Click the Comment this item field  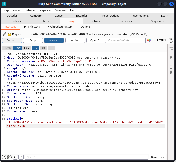[126, 40]
